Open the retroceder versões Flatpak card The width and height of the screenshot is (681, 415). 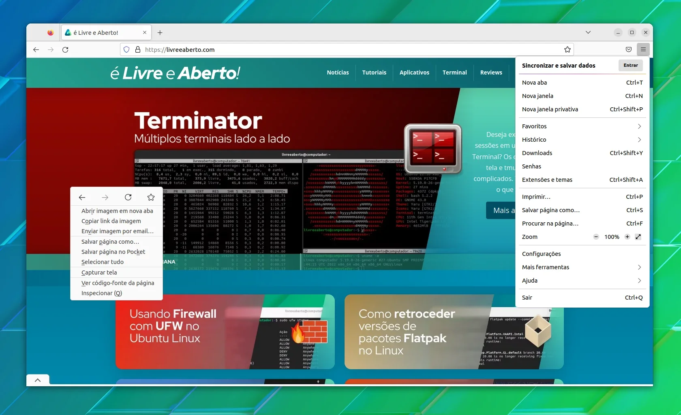[454, 332]
